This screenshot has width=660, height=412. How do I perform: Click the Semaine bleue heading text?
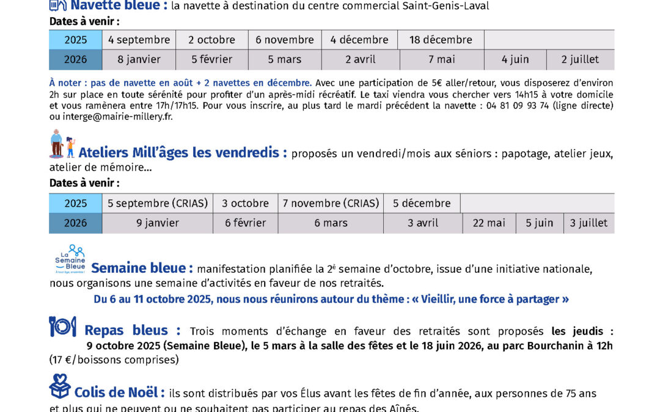142,269
